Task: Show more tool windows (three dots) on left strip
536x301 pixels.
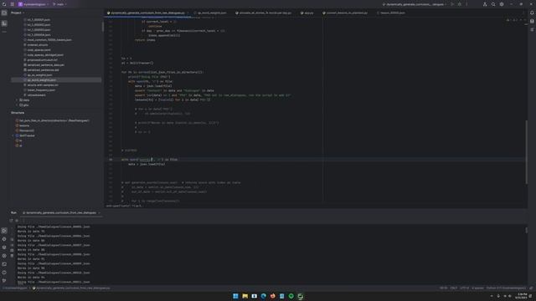Action: [x=4, y=32]
